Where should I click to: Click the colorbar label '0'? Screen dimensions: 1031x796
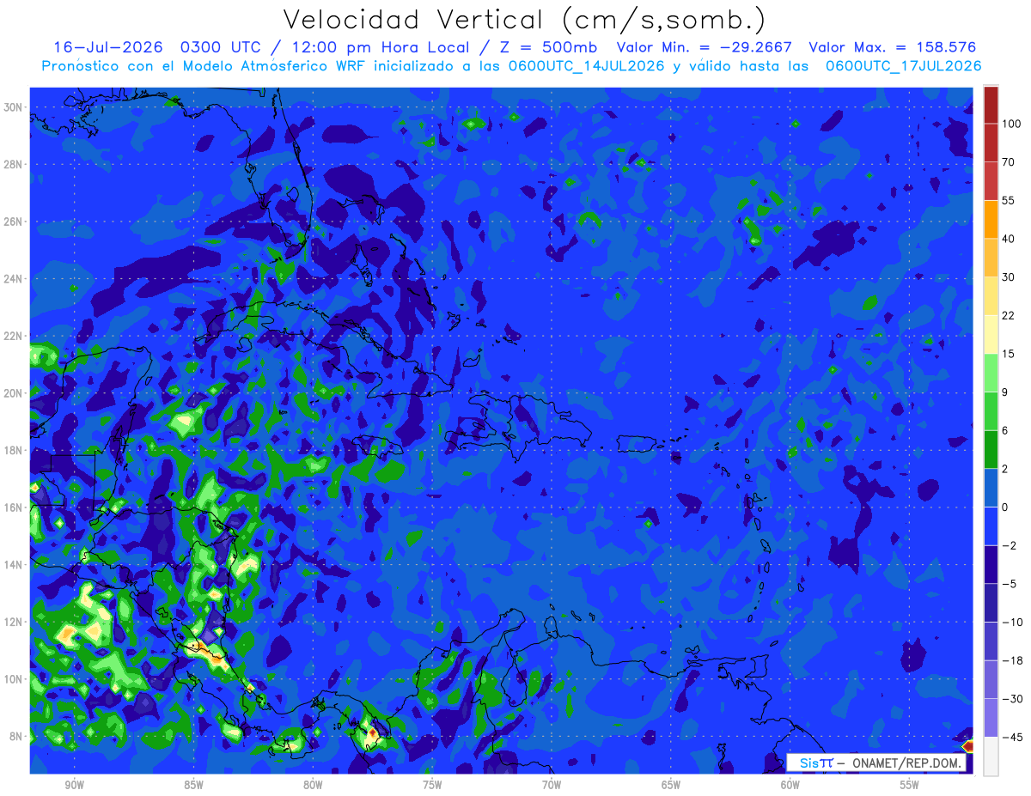[x=1005, y=507]
